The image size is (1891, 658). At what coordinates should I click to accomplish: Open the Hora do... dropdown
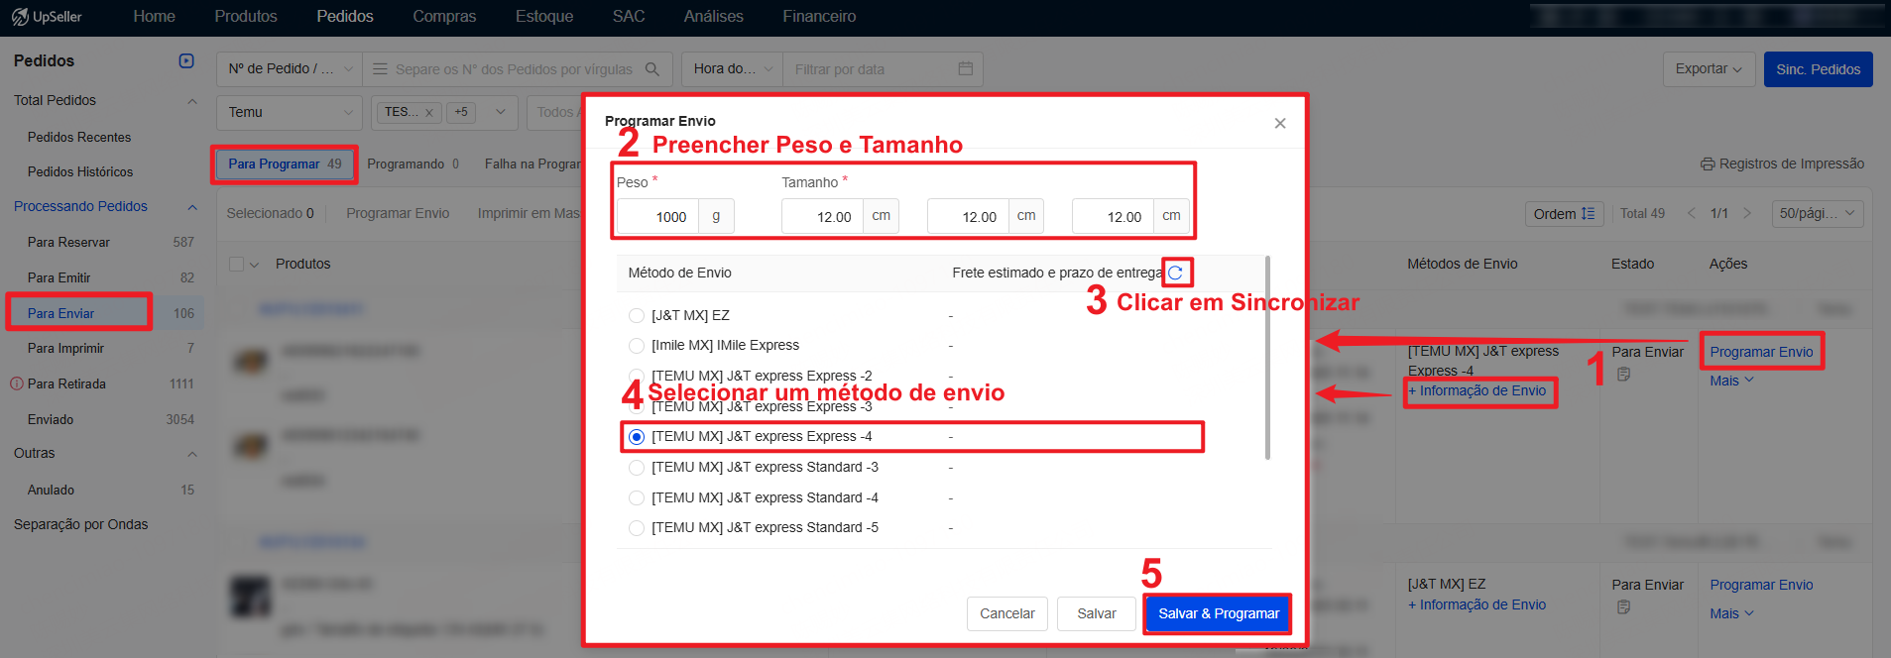click(733, 69)
